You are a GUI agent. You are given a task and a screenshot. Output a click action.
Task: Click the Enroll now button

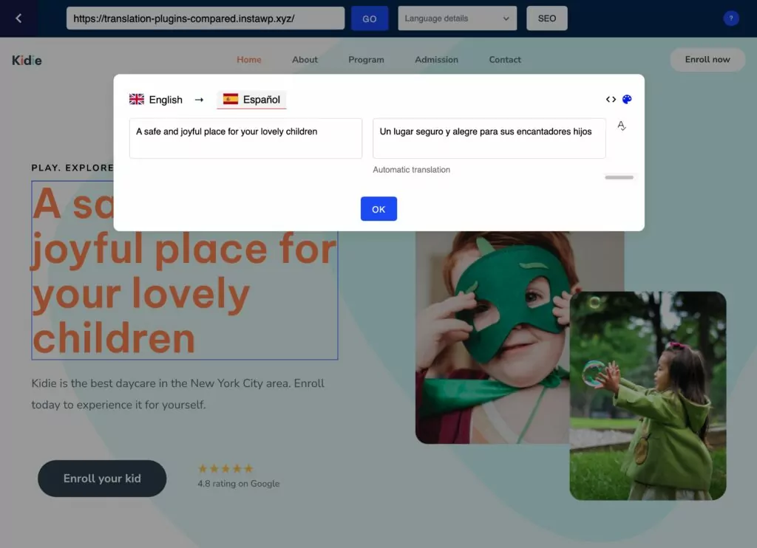click(707, 60)
